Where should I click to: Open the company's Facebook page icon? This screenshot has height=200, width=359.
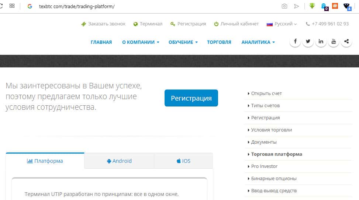[x=295, y=41]
